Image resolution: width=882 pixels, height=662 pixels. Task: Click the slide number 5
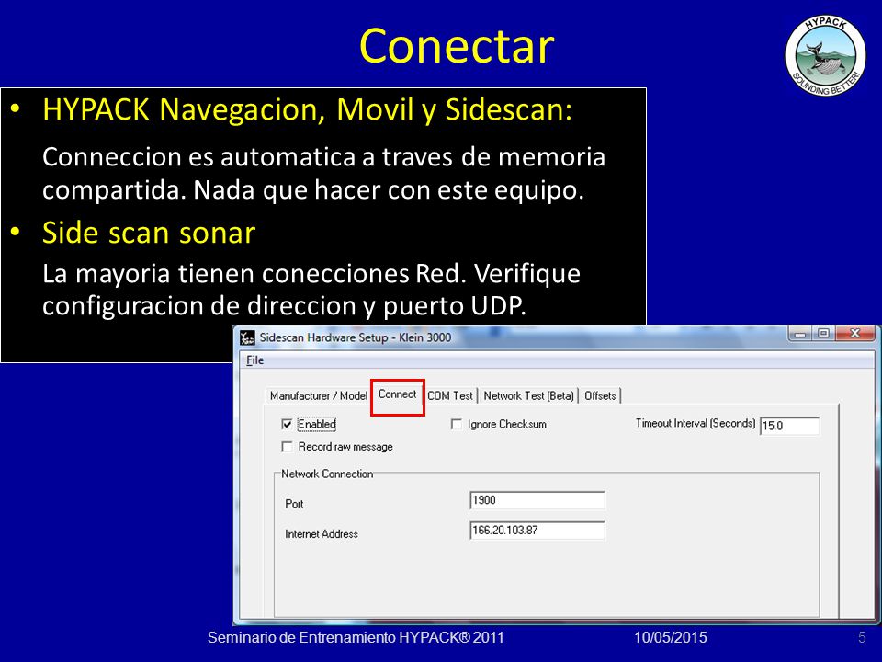click(862, 637)
